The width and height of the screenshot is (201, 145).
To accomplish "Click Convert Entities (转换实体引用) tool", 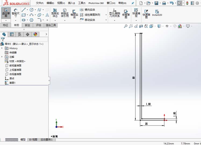I will coord(65,13).
